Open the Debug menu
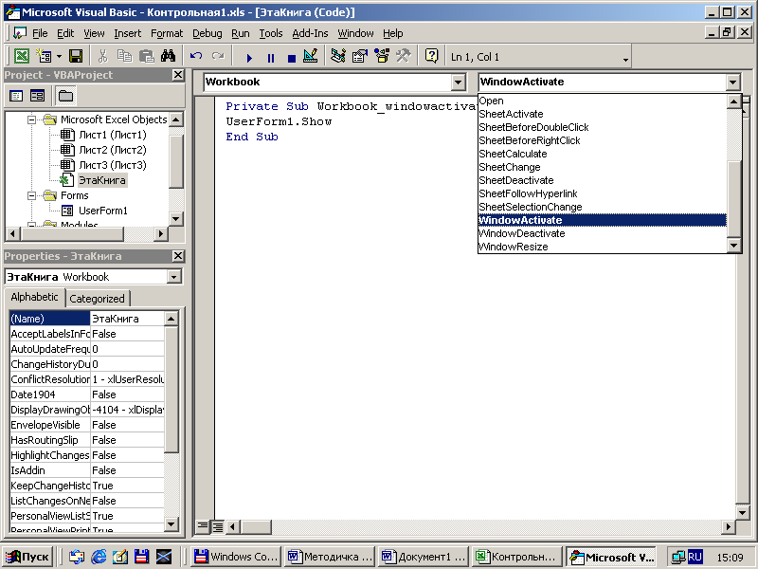Viewport: 758px width, 569px height. point(207,33)
